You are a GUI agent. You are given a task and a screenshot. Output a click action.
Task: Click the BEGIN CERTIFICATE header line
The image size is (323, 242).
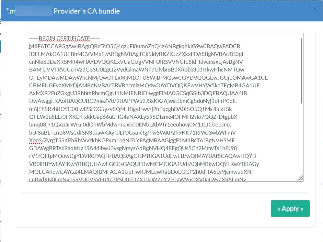(x=64, y=38)
